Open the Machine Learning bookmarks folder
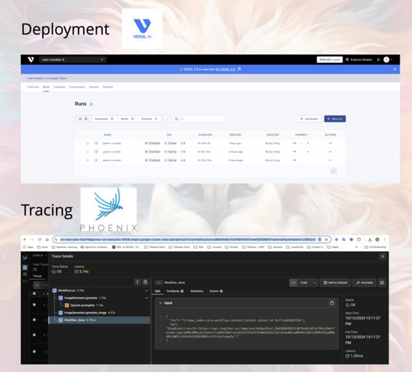 click(x=64, y=247)
